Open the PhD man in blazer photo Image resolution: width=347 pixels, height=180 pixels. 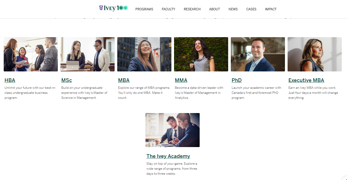point(258,54)
